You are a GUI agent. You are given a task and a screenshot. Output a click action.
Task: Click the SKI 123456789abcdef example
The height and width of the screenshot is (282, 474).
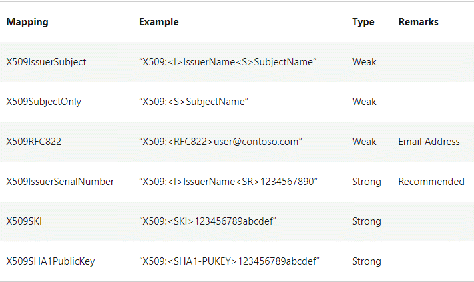point(208,221)
